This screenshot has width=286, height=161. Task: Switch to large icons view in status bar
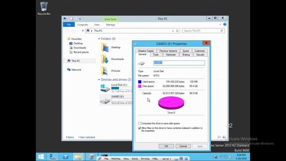pyautogui.click(x=224, y=137)
